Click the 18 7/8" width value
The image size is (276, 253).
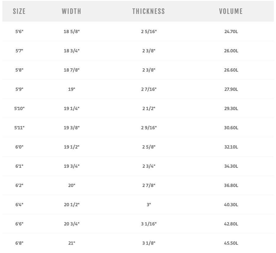[x=72, y=70]
